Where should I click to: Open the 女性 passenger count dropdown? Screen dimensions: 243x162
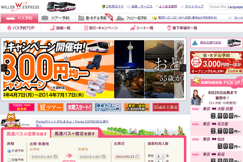pos(160,161)
